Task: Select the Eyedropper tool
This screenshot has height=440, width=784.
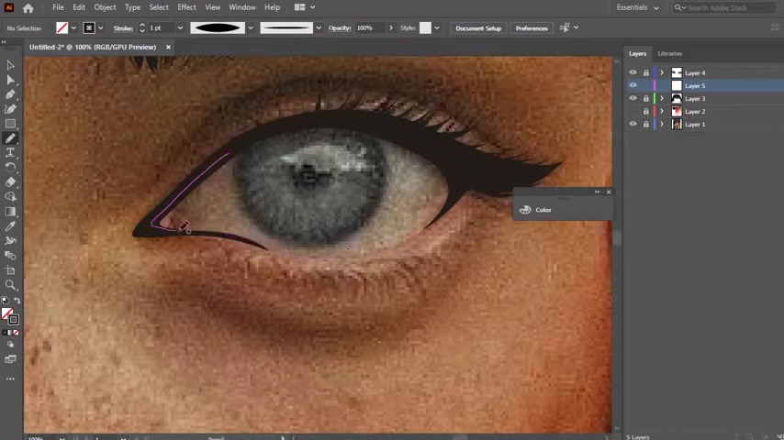Action: point(10,226)
